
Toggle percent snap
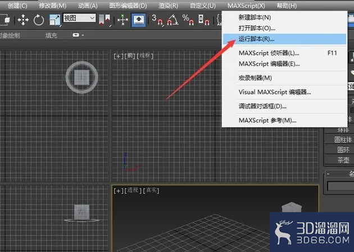[188, 20]
